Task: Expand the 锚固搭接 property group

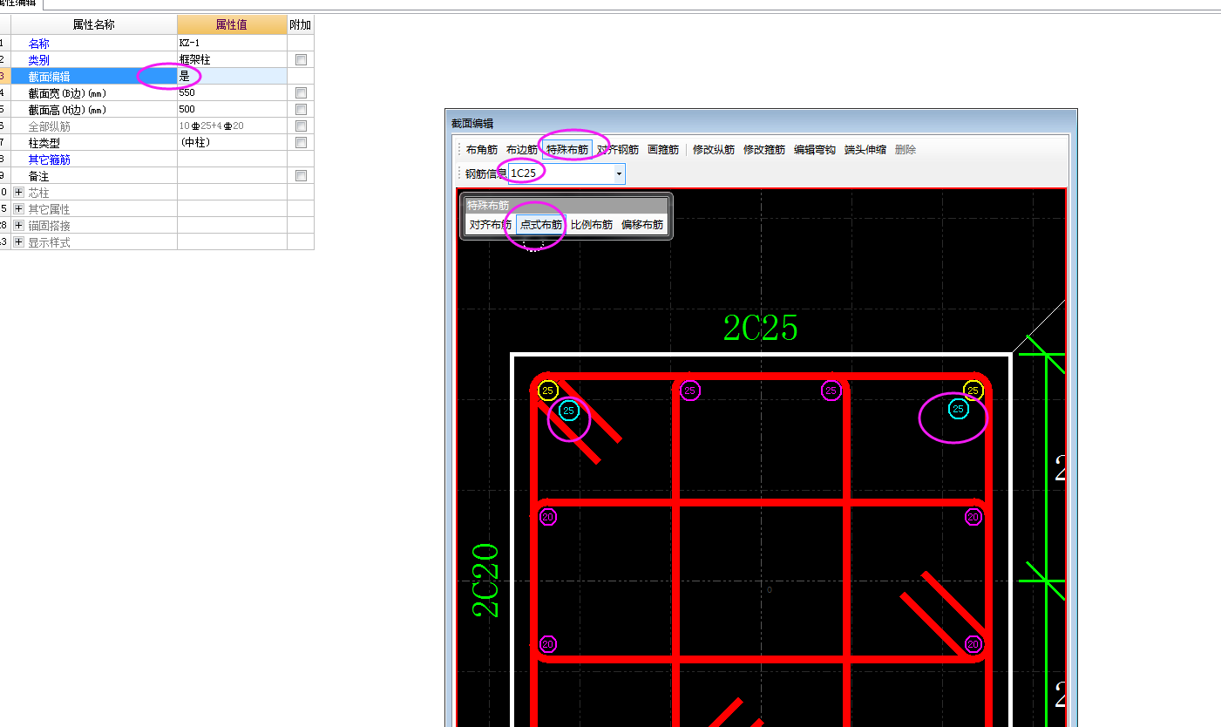Action: (18, 226)
